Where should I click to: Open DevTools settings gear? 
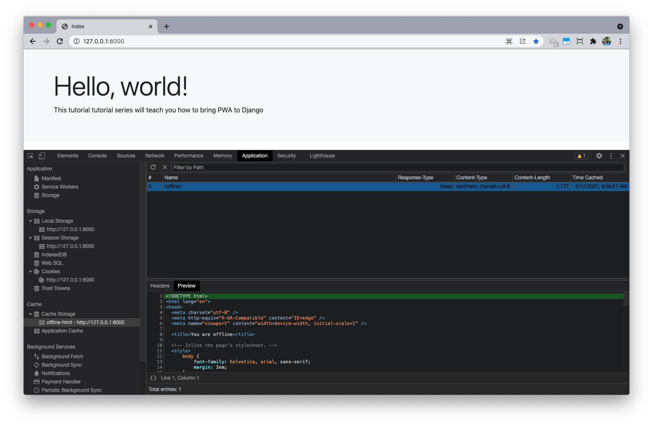pos(599,156)
